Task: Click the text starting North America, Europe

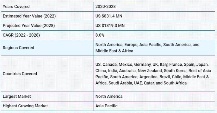Action: click(147, 45)
